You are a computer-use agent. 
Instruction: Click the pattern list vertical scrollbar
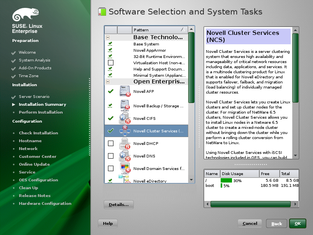(191, 67)
